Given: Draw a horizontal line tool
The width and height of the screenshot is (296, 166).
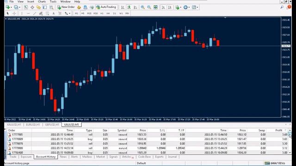Looking at the screenshot, I should tap(28, 13).
